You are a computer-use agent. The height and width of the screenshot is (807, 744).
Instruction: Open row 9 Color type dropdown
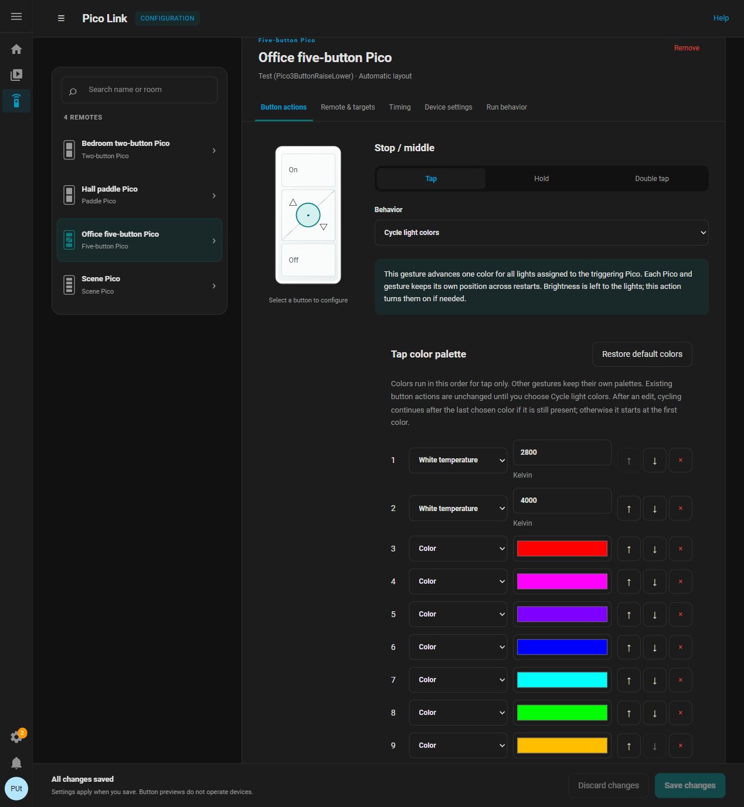[458, 745]
